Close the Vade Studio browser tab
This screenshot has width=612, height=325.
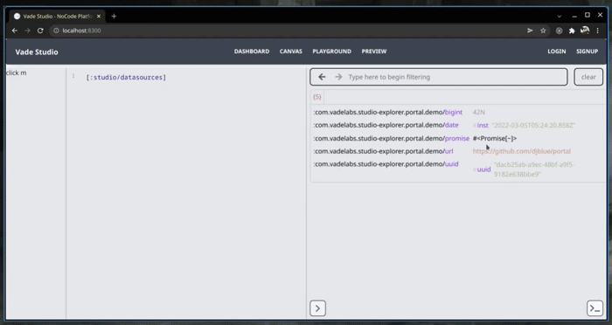coord(99,16)
